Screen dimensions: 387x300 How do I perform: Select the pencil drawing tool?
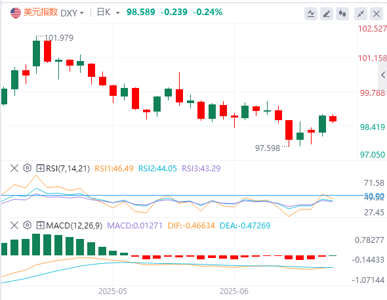327,14
